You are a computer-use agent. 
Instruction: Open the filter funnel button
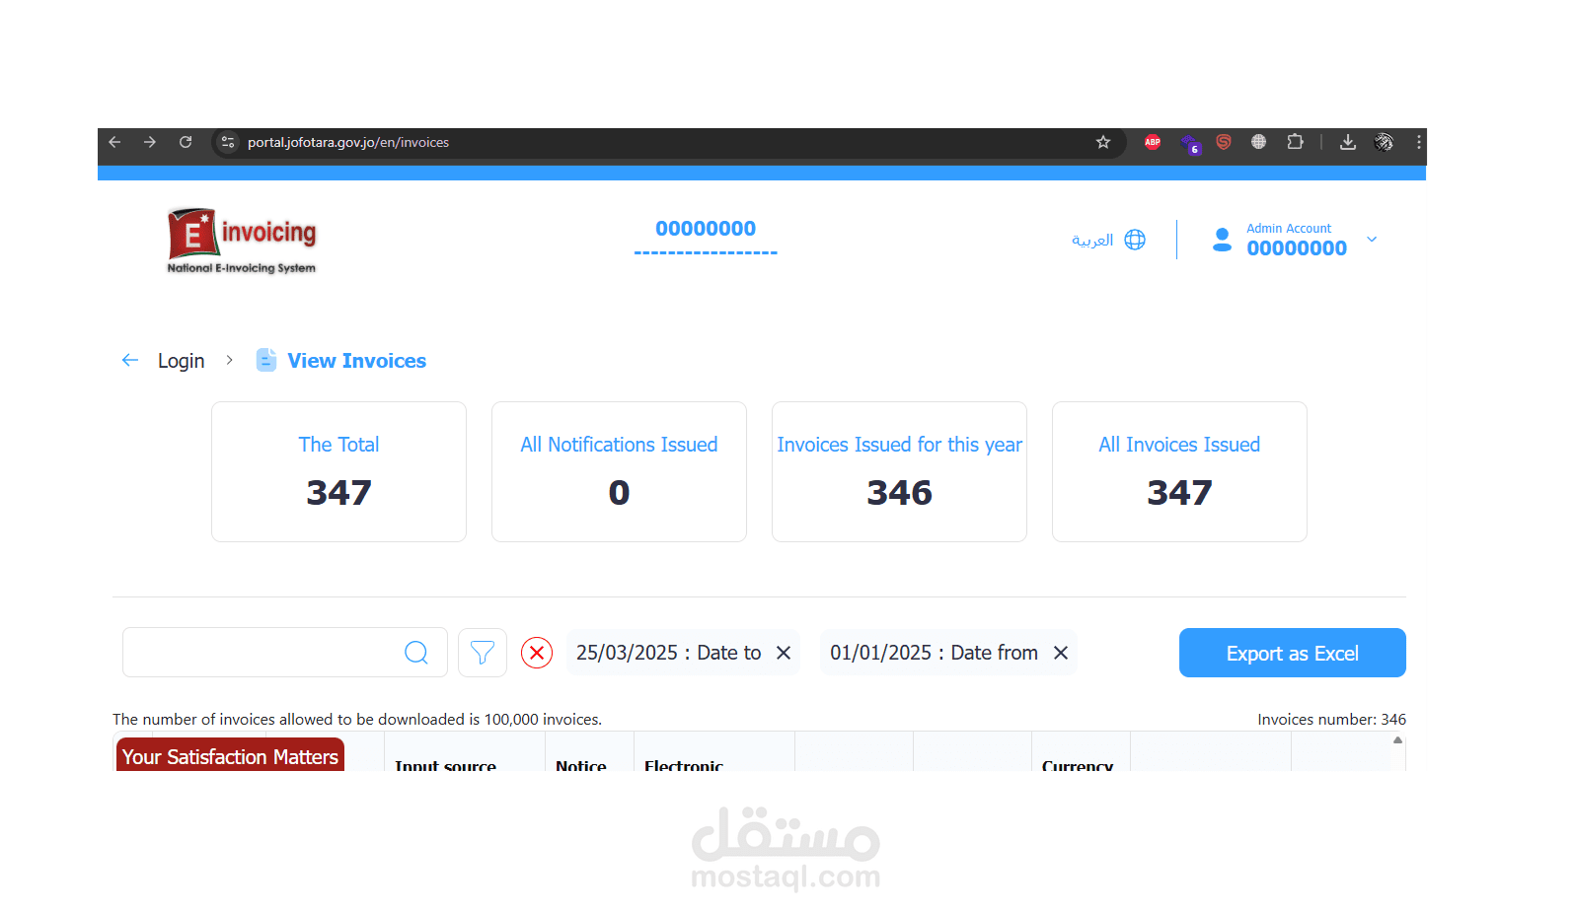pos(483,653)
